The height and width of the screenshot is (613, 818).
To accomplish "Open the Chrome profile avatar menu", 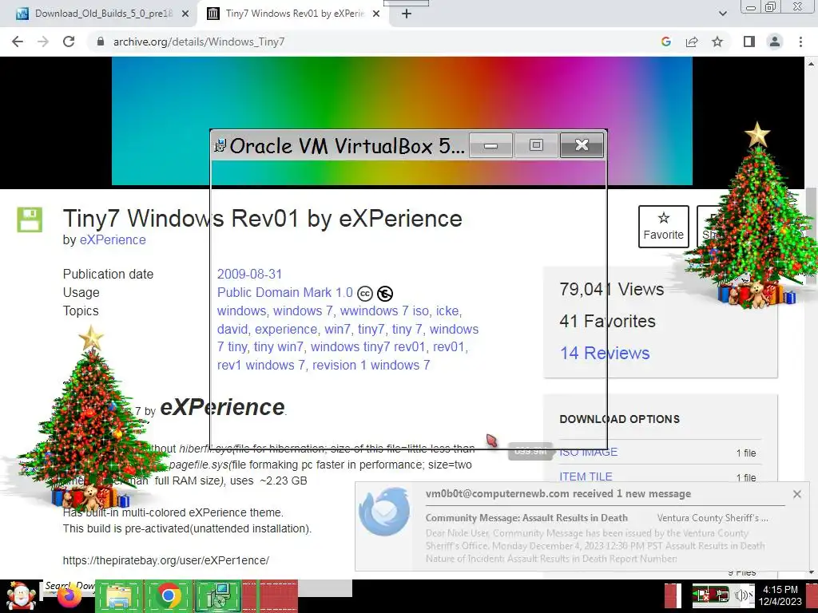I will pos(775,42).
